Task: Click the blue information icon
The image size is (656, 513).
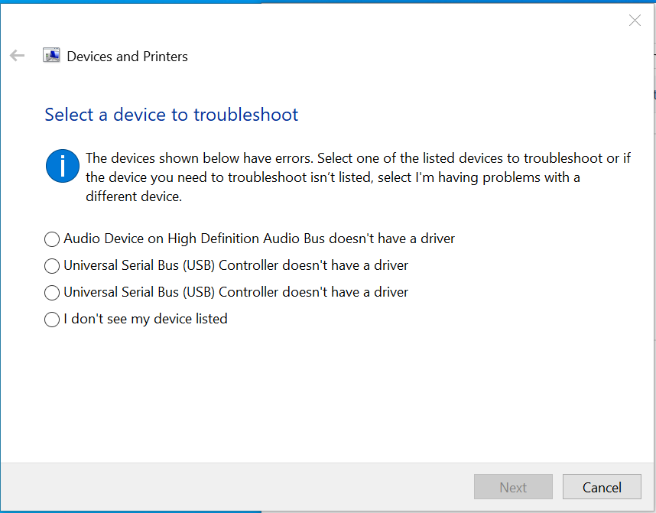Action: pyautogui.click(x=63, y=166)
